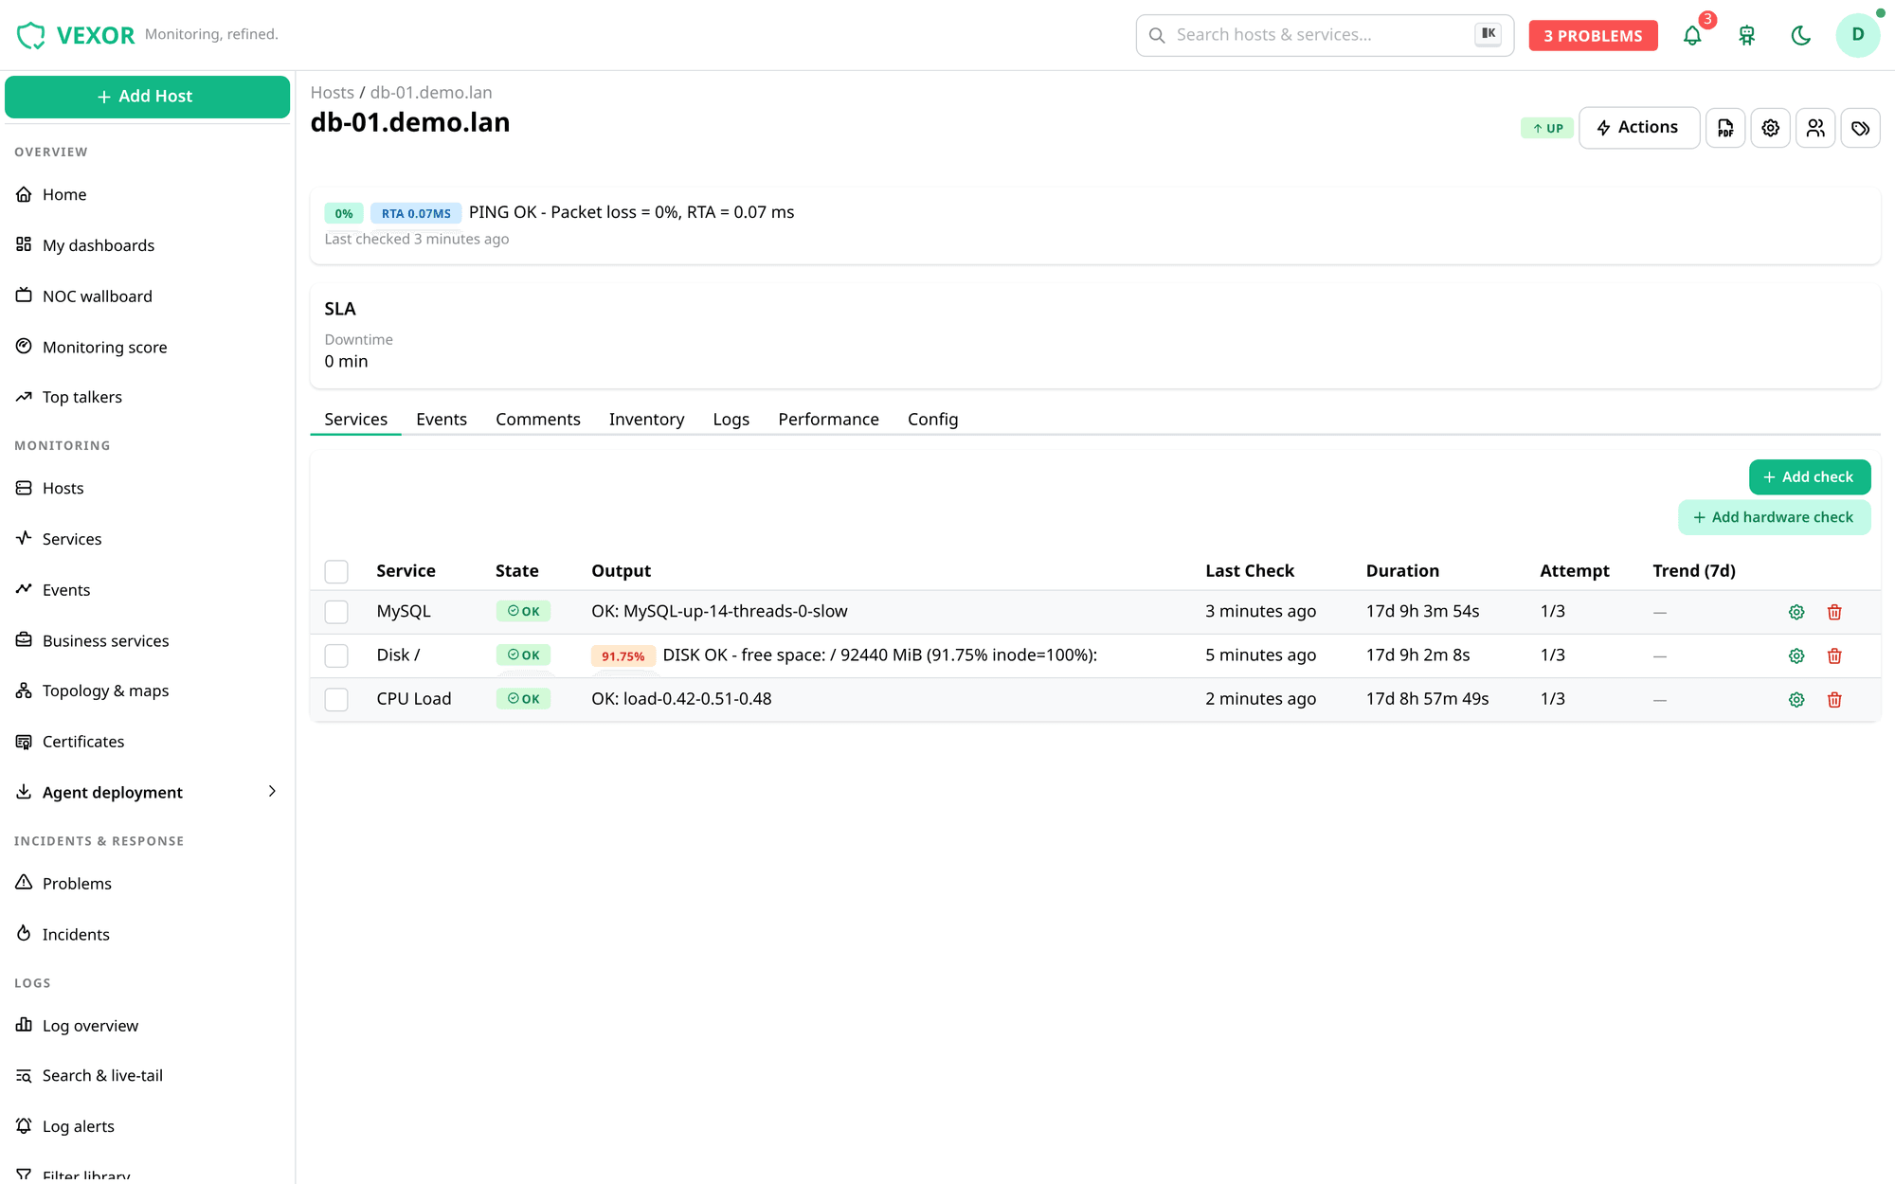The image size is (1895, 1184).
Task: Open Search & live-tail
Action: (147, 1075)
